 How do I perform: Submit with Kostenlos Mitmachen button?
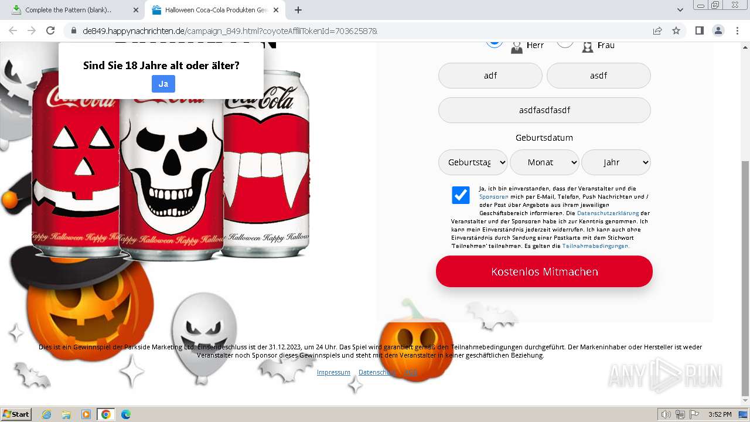point(544,271)
